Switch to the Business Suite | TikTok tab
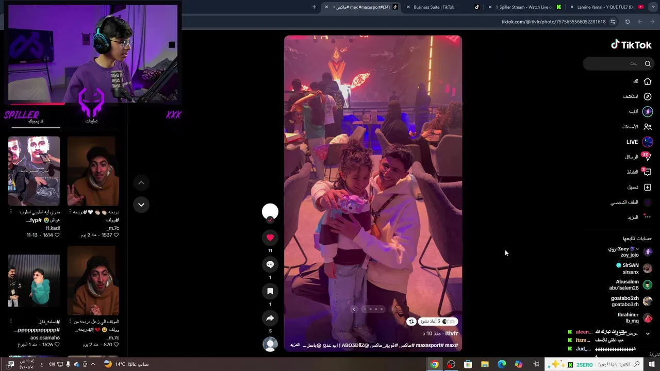 coord(443,7)
